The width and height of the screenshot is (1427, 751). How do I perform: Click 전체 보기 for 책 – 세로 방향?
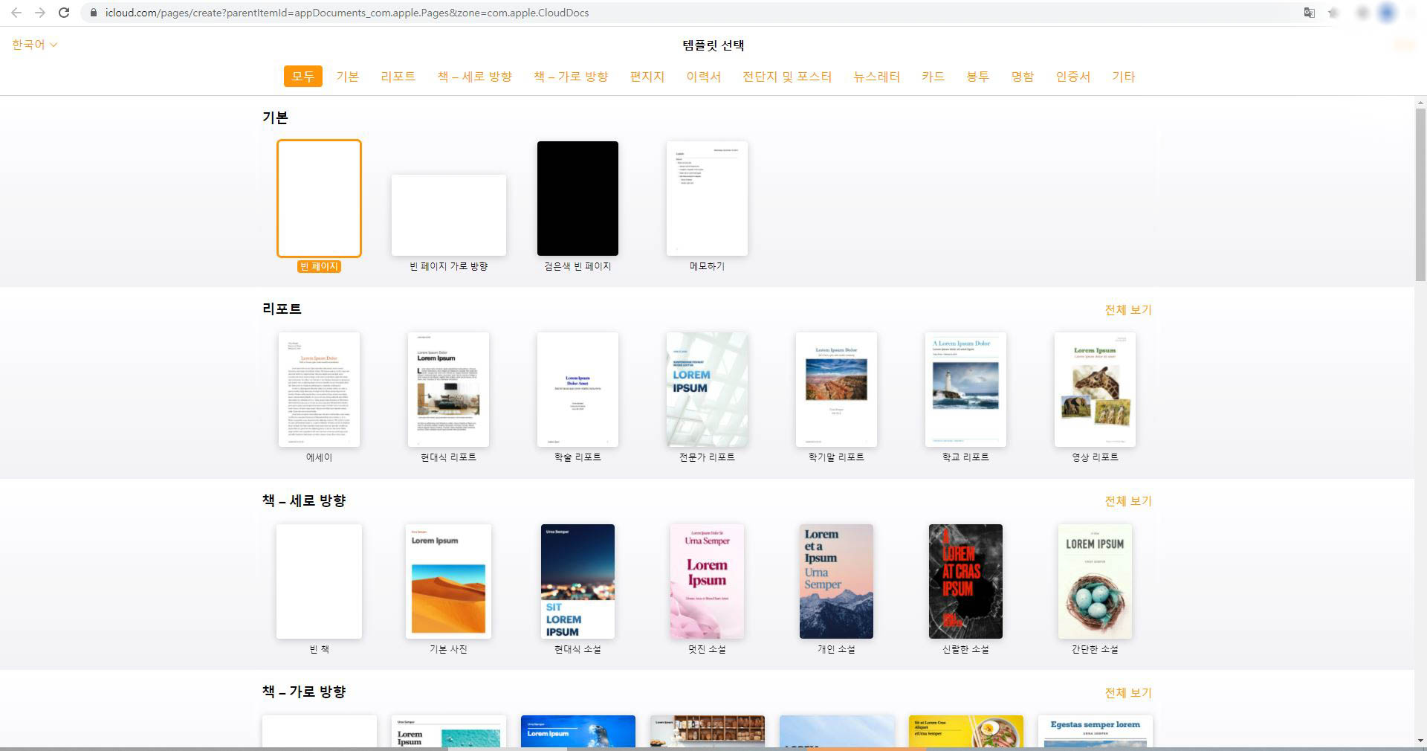[1127, 501]
